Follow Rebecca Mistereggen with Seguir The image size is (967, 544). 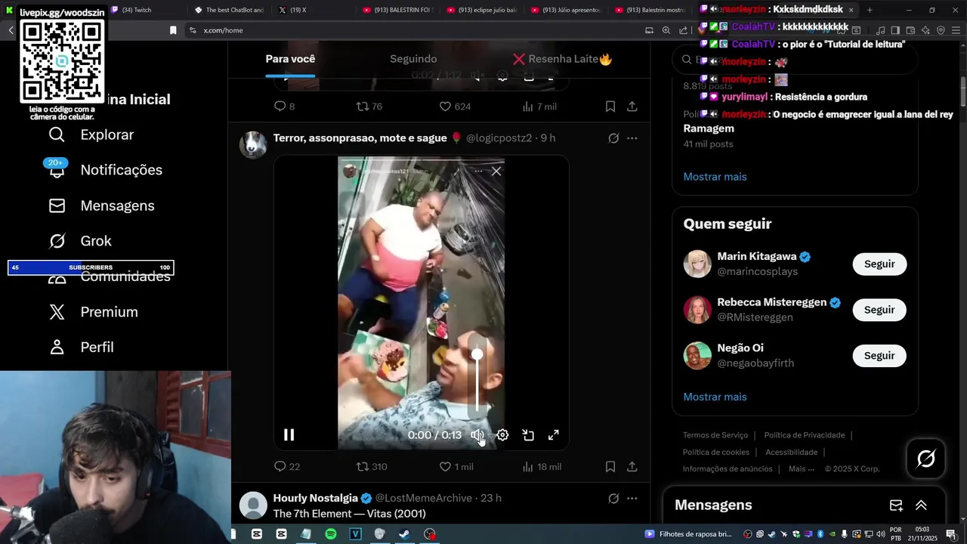(879, 310)
